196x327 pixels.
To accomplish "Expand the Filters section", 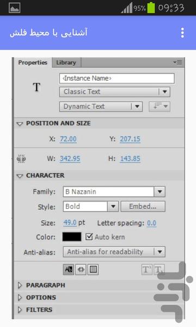I will (x=20, y=310).
